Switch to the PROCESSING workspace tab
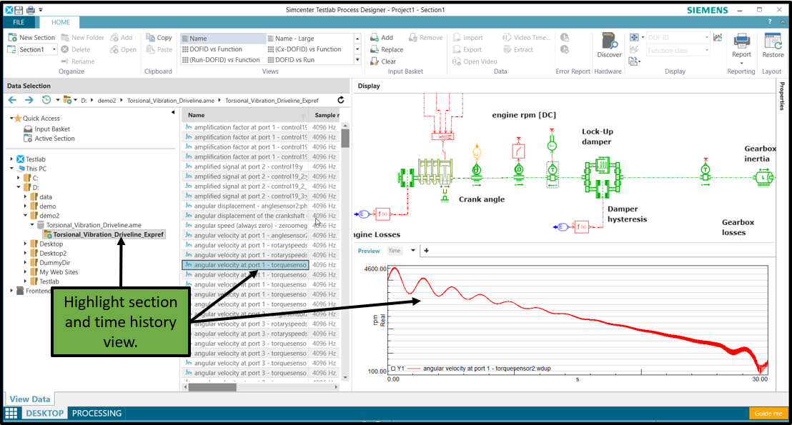 click(96, 413)
